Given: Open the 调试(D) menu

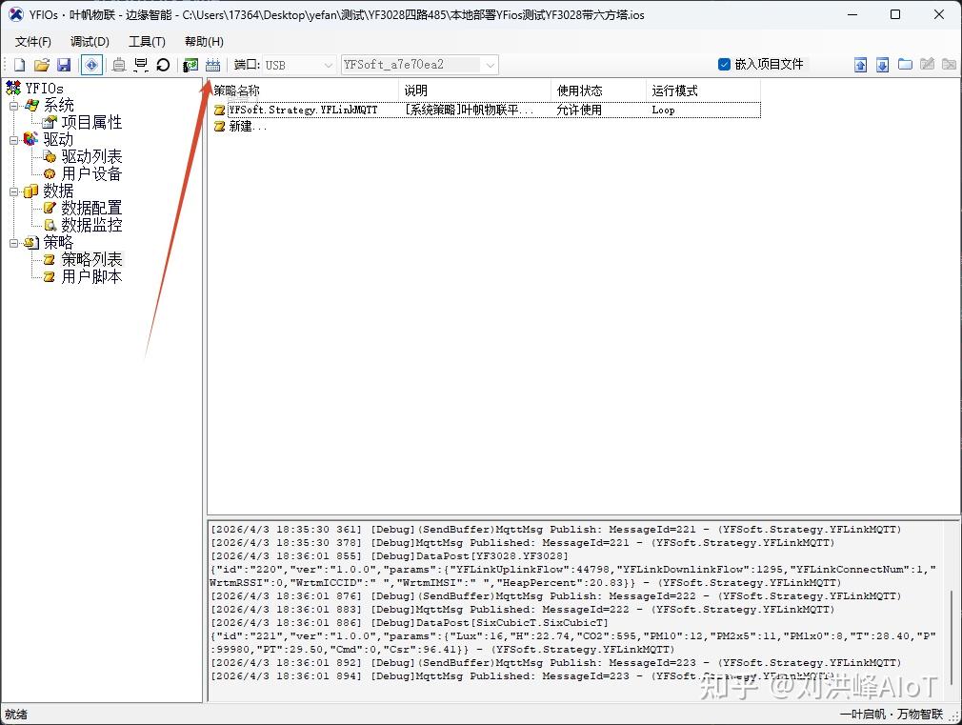Looking at the screenshot, I should (x=90, y=41).
